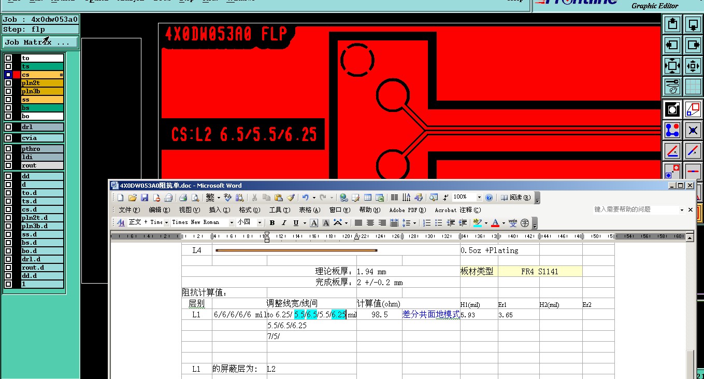This screenshot has width=704, height=379.
Task: Open the 表格(A) menu in Word
Action: pyautogui.click(x=310, y=210)
